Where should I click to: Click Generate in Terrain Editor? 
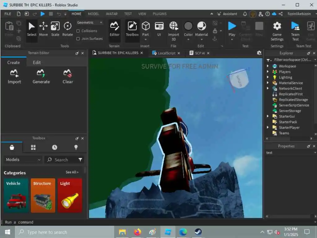point(41,77)
